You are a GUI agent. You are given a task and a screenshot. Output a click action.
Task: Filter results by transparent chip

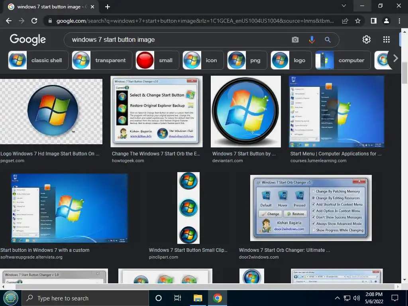pos(102,60)
